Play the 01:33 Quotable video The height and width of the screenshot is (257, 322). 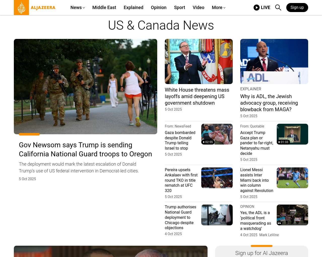tap(283, 142)
